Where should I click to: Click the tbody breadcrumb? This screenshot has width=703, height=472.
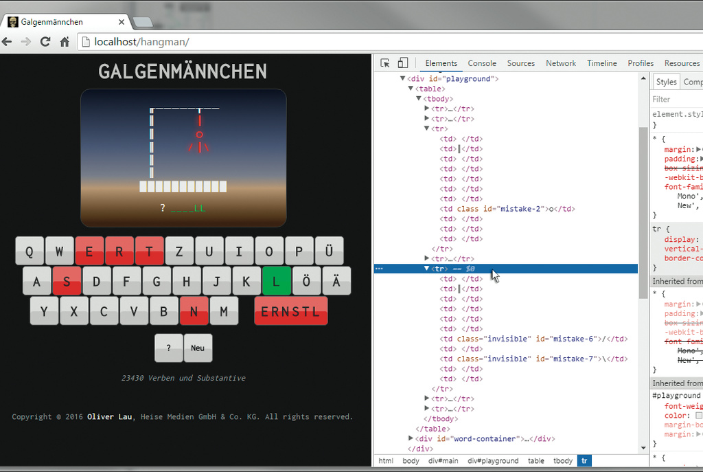[x=563, y=461]
